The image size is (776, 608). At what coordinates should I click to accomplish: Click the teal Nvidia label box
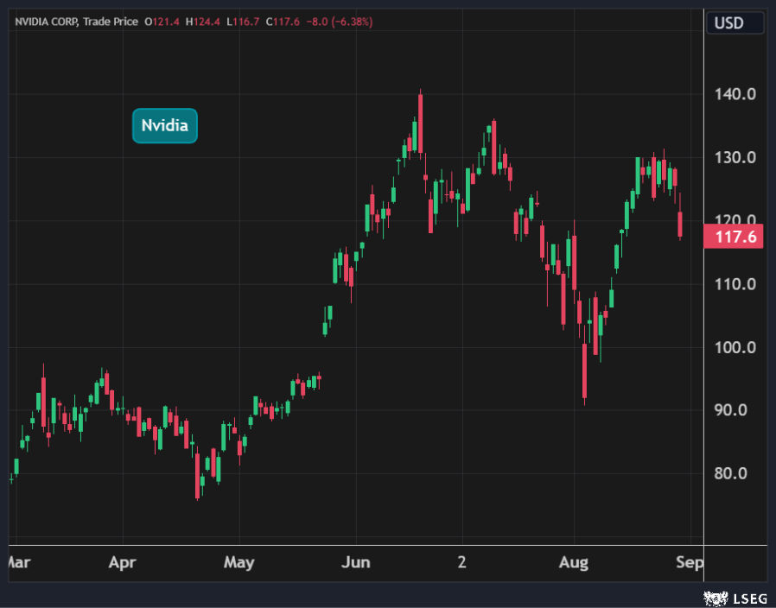[x=165, y=126]
